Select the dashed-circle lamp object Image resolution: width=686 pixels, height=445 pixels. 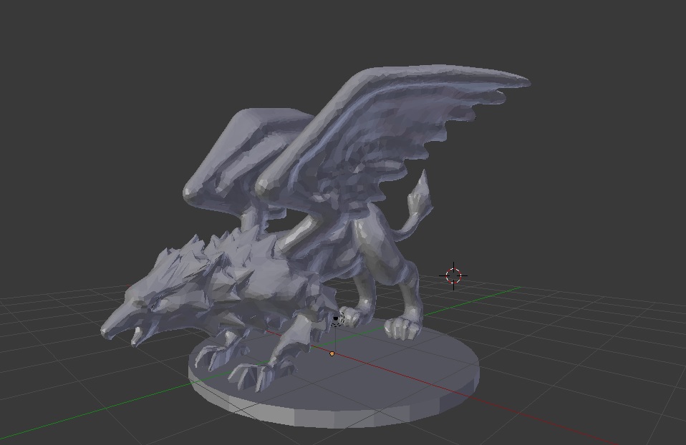[x=336, y=319]
